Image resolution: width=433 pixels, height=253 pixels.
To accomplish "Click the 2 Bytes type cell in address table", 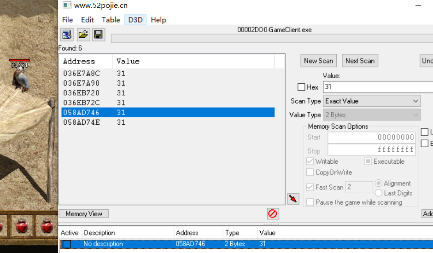I will click(x=235, y=244).
